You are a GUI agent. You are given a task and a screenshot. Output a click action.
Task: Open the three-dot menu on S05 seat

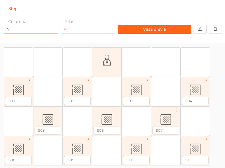click(x=59, y=110)
